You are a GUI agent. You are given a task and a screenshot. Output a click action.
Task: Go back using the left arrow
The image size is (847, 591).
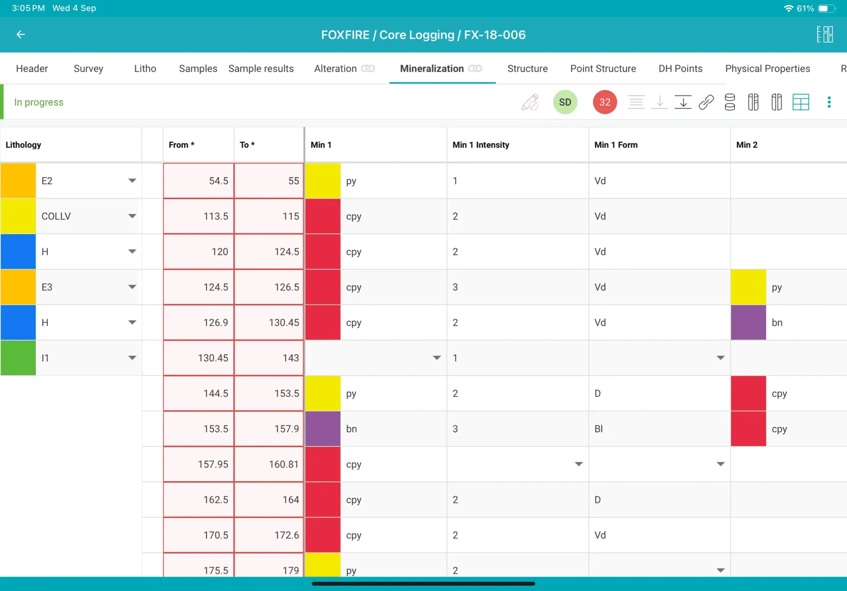point(21,35)
